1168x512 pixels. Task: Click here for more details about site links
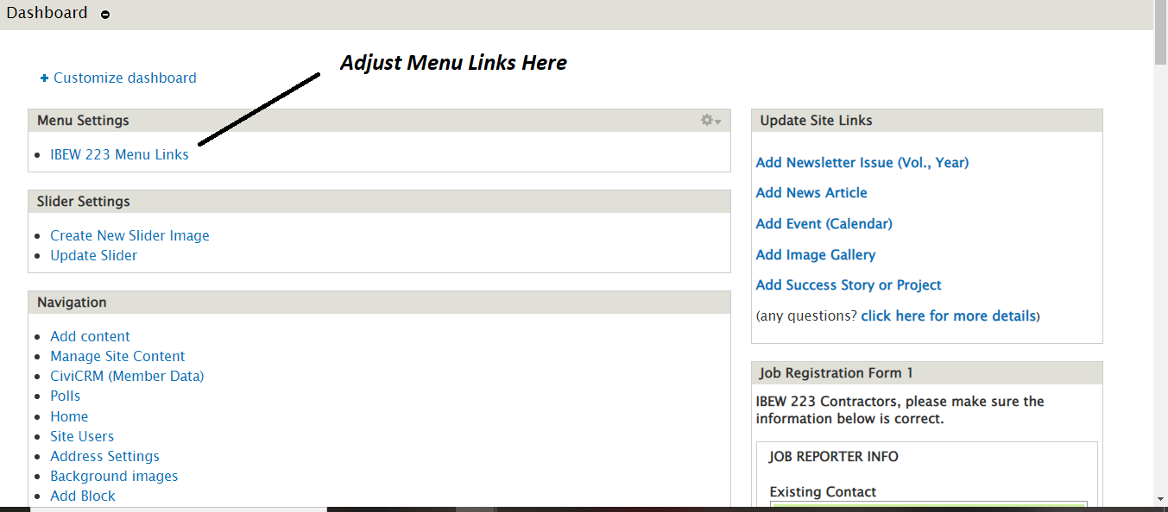(948, 315)
